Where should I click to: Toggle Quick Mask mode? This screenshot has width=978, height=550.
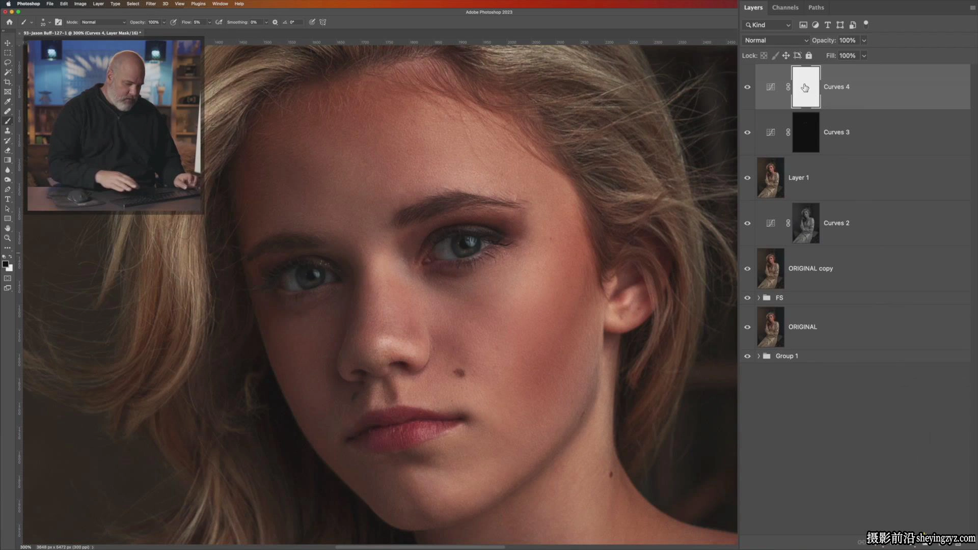(8, 279)
